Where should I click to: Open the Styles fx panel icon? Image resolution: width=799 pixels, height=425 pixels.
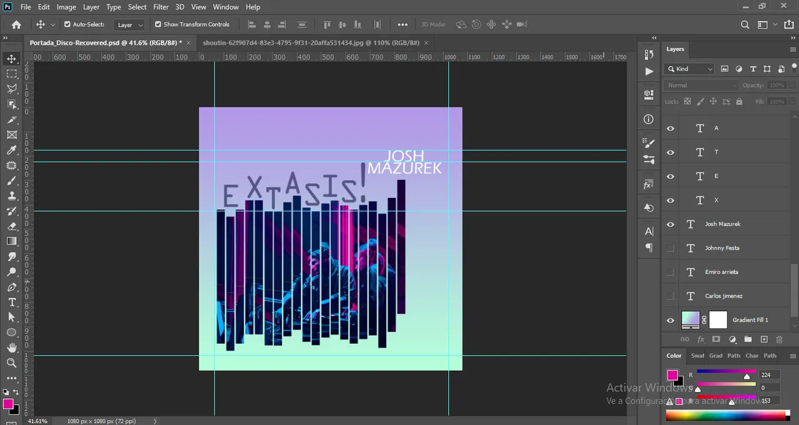tap(649, 185)
